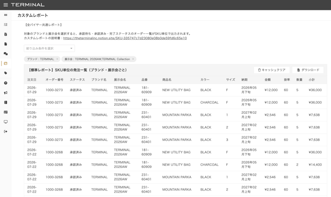The width and height of the screenshot is (331, 197).
Task: Click the TERMINAL logo in header
Action: point(28,4)
